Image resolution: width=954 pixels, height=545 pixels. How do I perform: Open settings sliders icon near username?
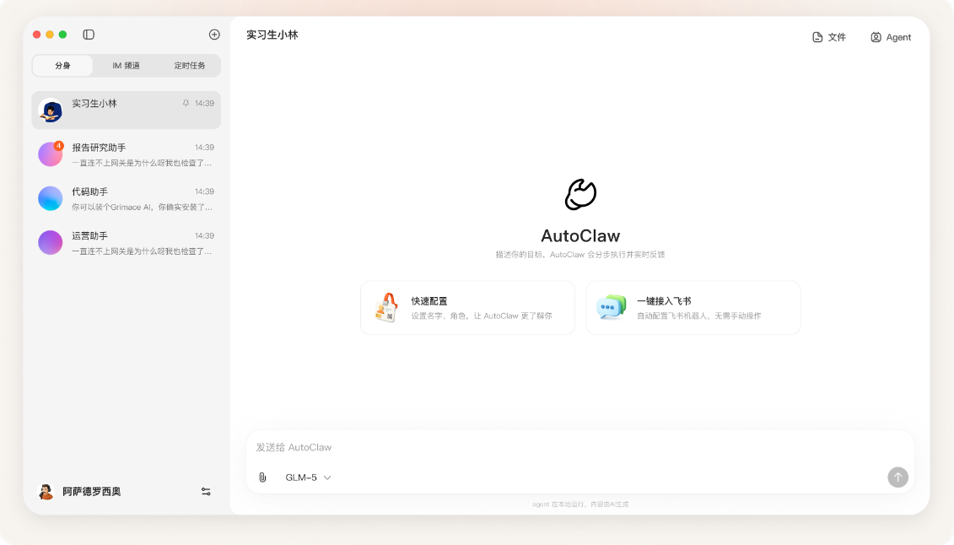(x=206, y=491)
